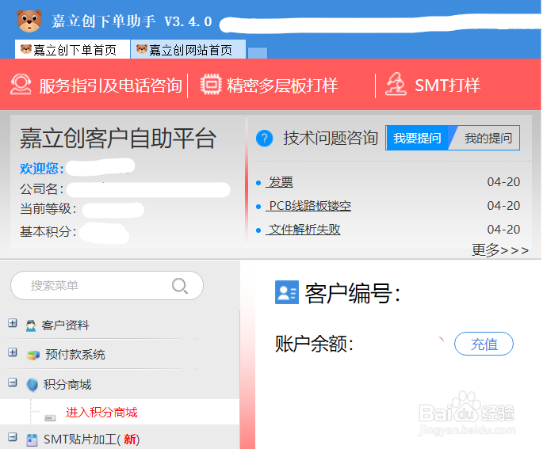The image size is (547, 449).
Task: Click the SMT贴片加工 board icon
Action: [x=32, y=439]
